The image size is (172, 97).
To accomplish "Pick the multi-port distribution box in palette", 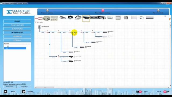I will click(54, 18).
